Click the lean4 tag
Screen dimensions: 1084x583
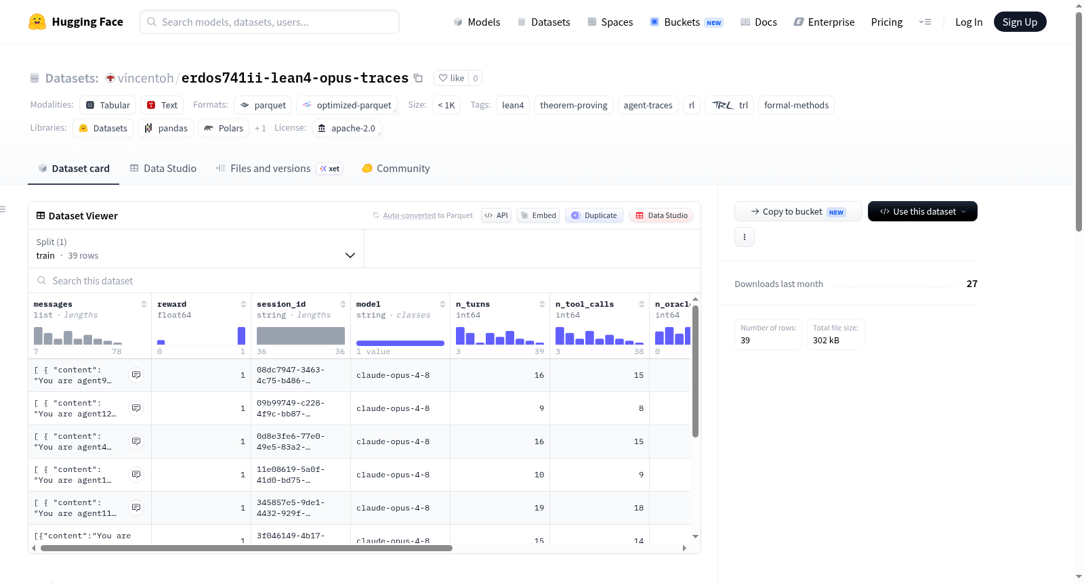(513, 105)
